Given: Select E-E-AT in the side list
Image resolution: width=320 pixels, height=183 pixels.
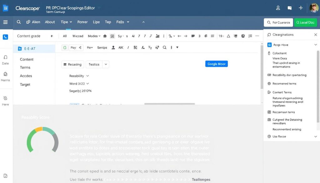Looking at the screenshot, I should point(34,48).
